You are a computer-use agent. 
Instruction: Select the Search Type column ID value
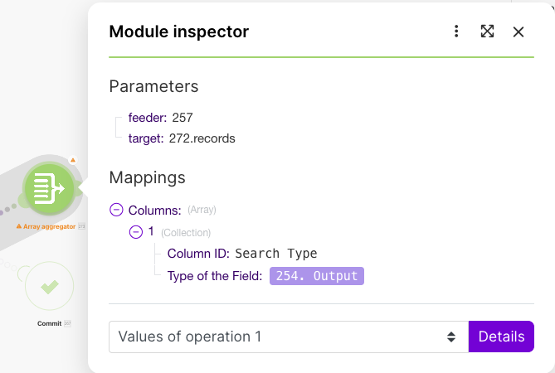pyautogui.click(x=275, y=254)
